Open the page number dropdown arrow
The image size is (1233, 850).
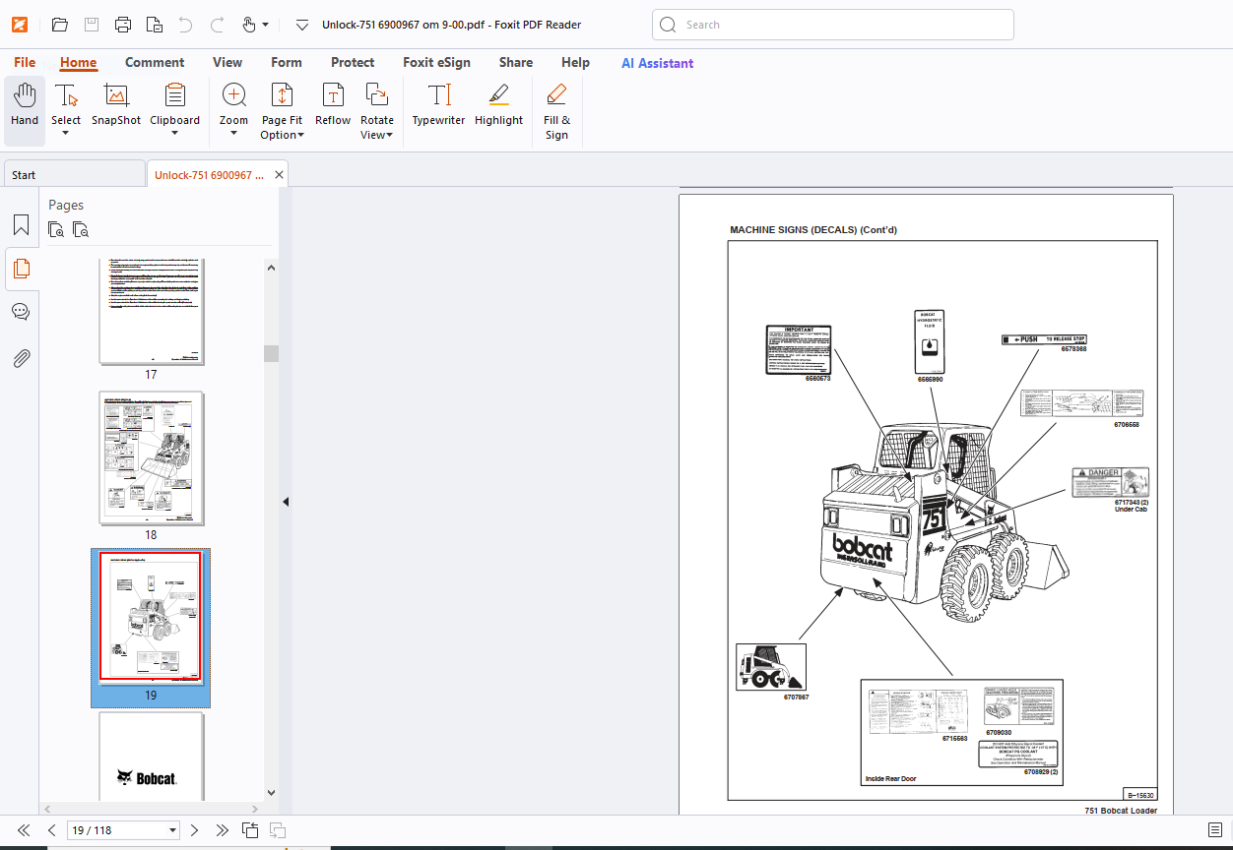pyautogui.click(x=173, y=830)
